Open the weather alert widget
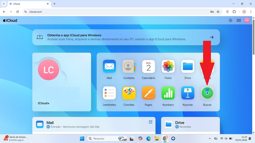Screen dimensions: 255x143 tap(16, 138)
